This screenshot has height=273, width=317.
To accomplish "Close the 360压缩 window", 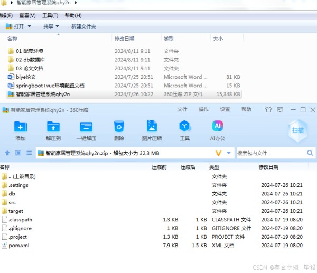I will (313, 110).
